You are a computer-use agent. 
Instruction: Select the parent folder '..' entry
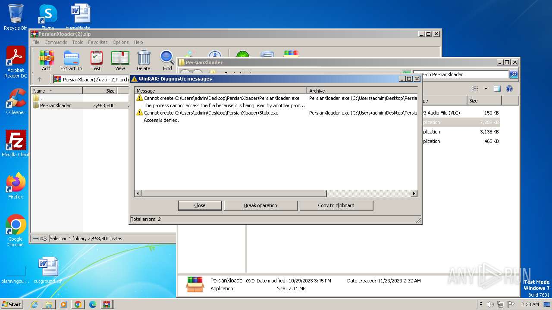(x=42, y=98)
